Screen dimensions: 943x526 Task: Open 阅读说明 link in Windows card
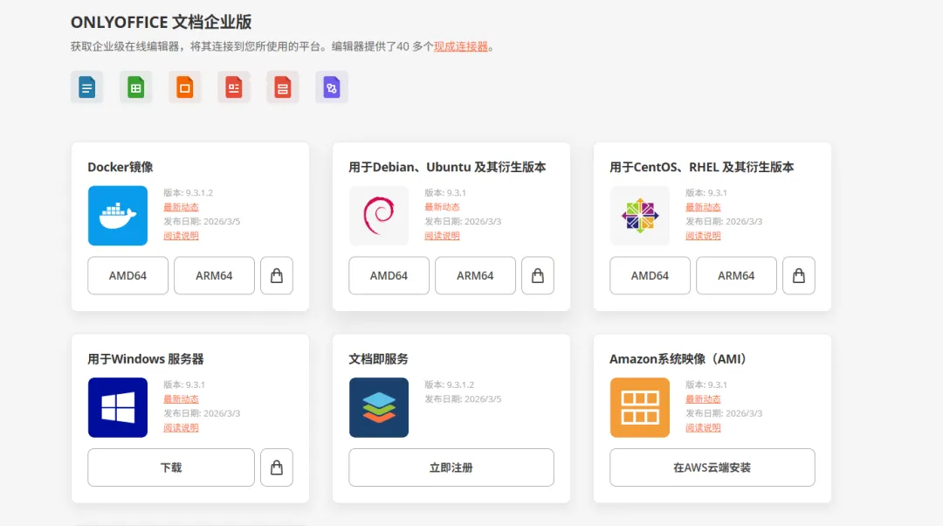(181, 428)
